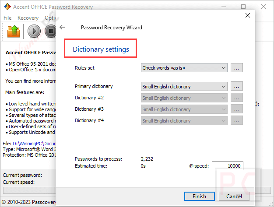The height and width of the screenshot is (207, 274).
Task: Maximize the main application window
Action: (x=243, y=7)
